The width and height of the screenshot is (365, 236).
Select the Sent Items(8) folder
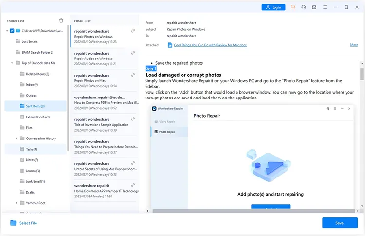coord(35,106)
